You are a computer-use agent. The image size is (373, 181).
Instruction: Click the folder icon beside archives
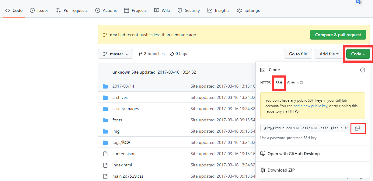(105, 98)
